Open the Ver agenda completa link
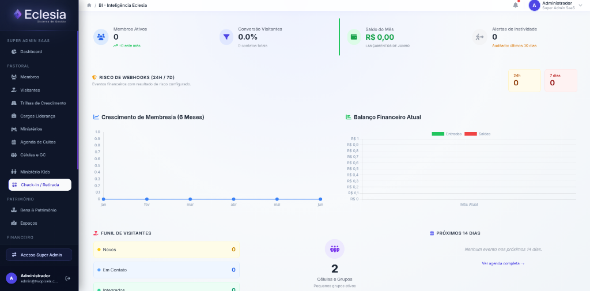 [503, 263]
